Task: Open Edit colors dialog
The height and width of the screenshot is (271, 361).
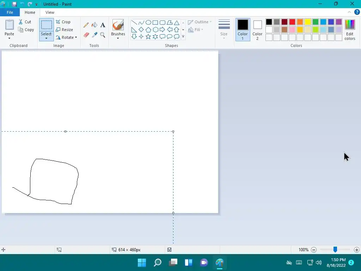Action: click(x=350, y=30)
